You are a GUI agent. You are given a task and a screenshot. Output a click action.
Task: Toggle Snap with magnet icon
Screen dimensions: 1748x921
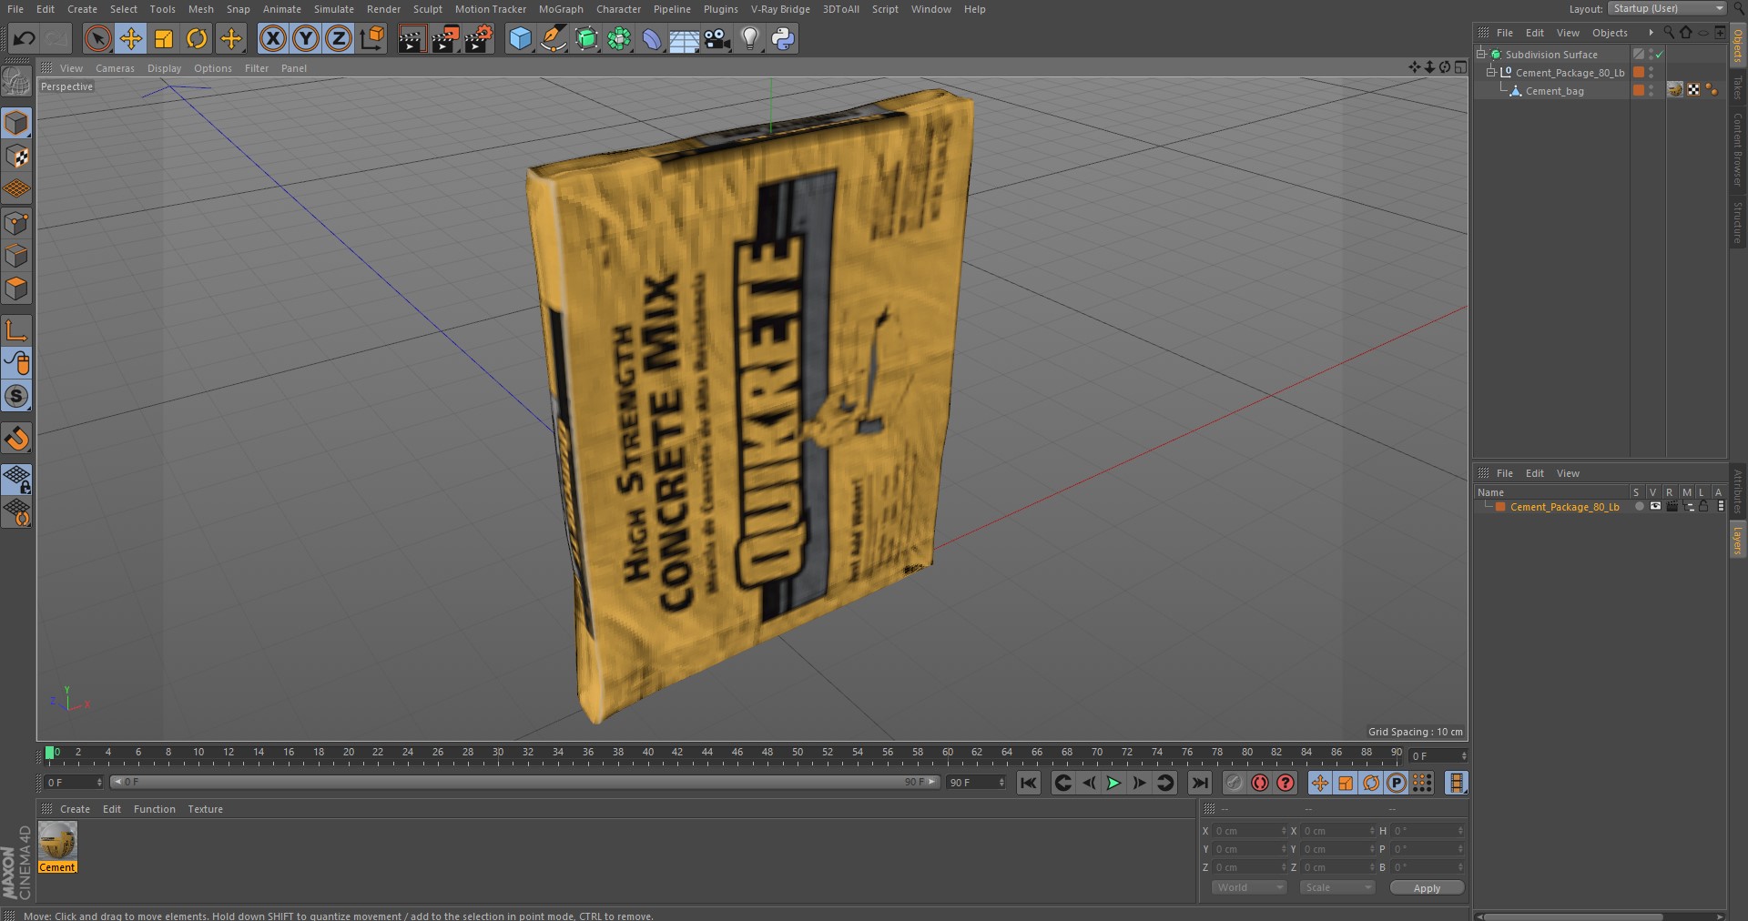click(x=16, y=439)
